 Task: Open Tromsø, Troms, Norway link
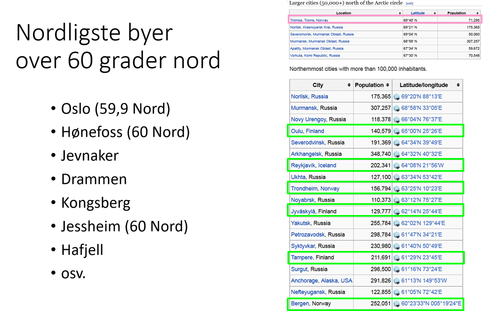click(x=309, y=20)
